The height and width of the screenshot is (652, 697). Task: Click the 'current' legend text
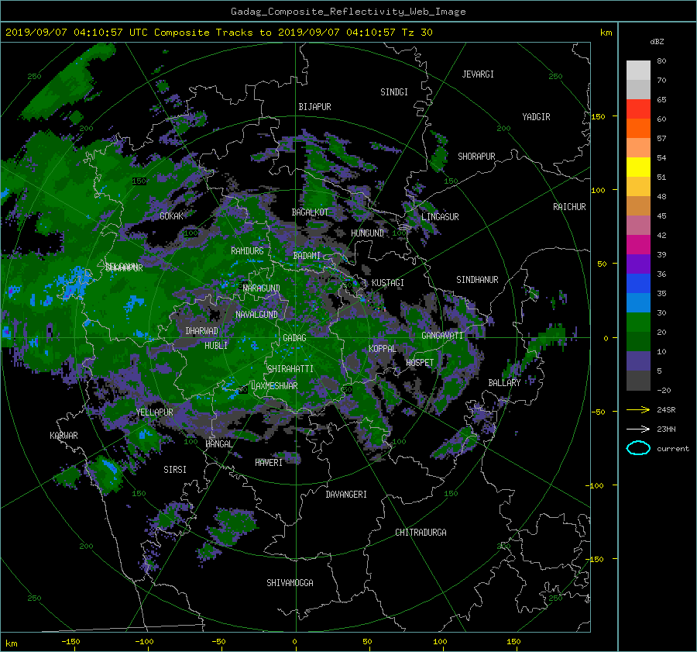[673, 449]
